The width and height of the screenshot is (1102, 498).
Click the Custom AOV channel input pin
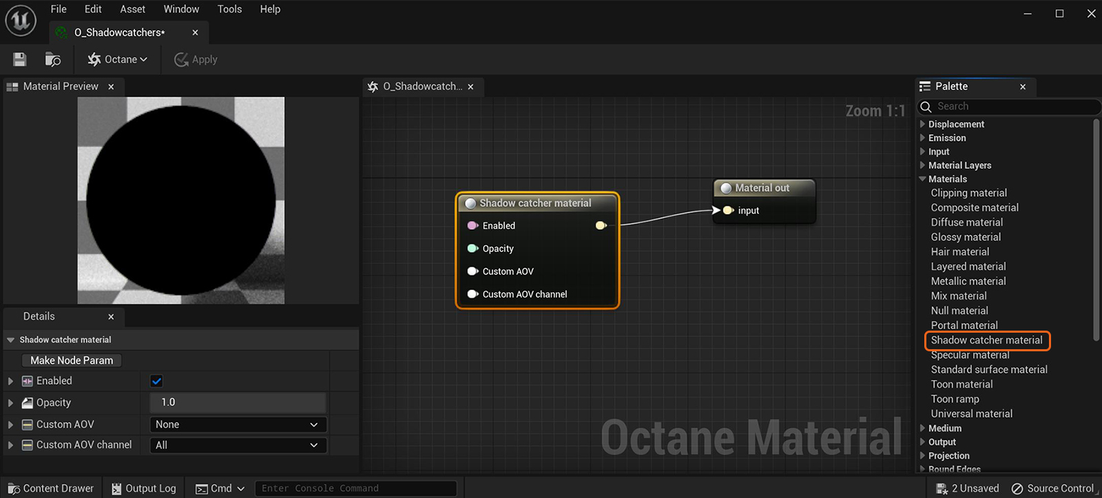[472, 294]
